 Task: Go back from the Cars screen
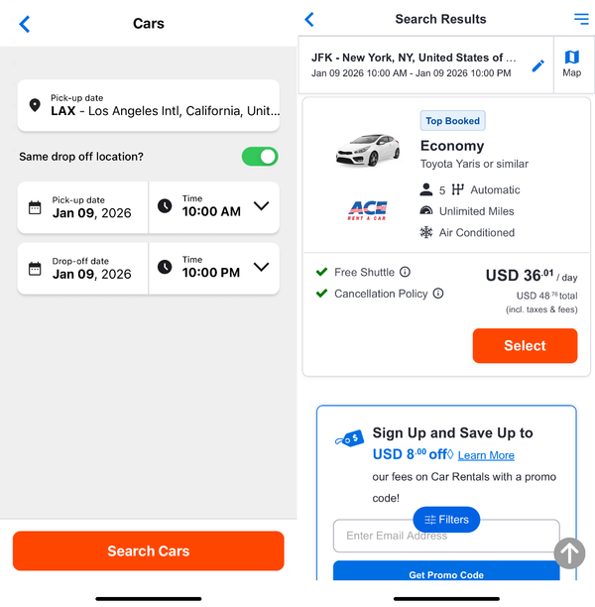point(25,24)
